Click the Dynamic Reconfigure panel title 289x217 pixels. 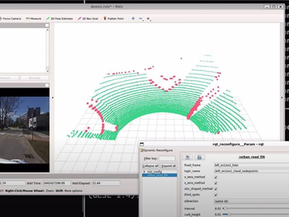tap(158, 151)
